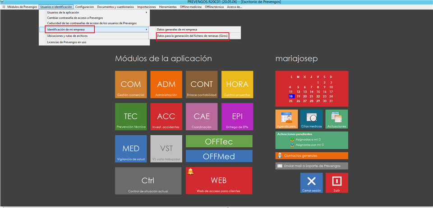The height and width of the screenshot is (208, 433).
Task: Open the WEB client access tile
Action: [219, 181]
